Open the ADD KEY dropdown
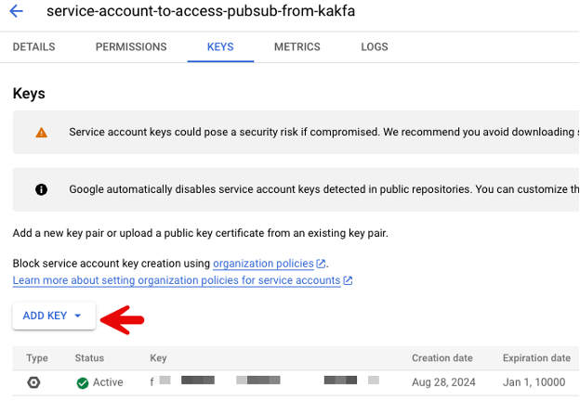This screenshot has height=401, width=580. pos(54,316)
